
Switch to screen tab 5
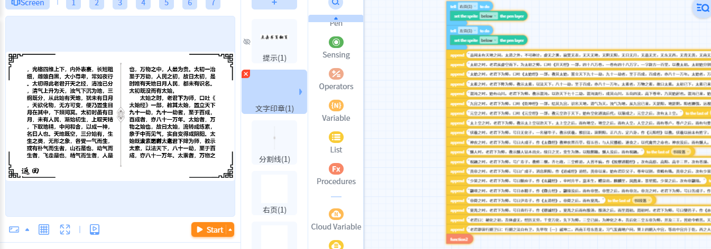click(x=167, y=3)
